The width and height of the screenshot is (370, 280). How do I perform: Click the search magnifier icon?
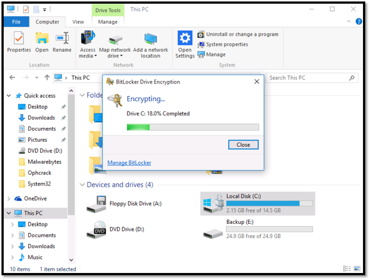352,78
